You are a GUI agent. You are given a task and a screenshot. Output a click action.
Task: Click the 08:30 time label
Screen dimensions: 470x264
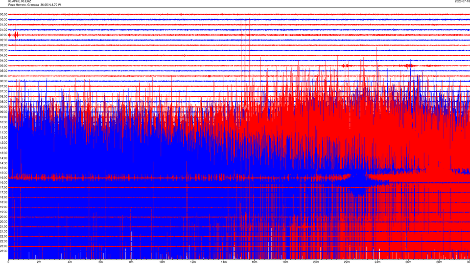[3, 102]
